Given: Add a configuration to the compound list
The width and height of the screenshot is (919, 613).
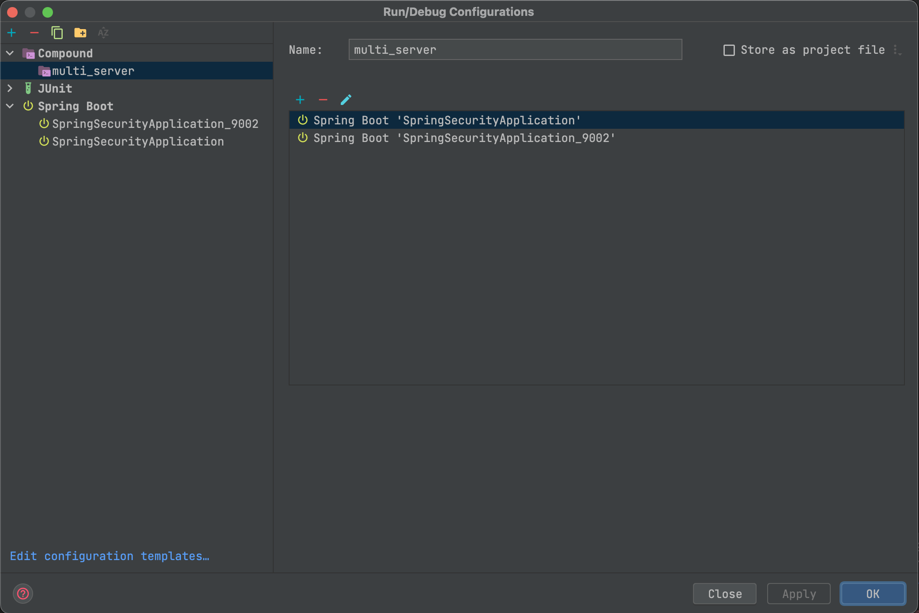Looking at the screenshot, I should (300, 100).
